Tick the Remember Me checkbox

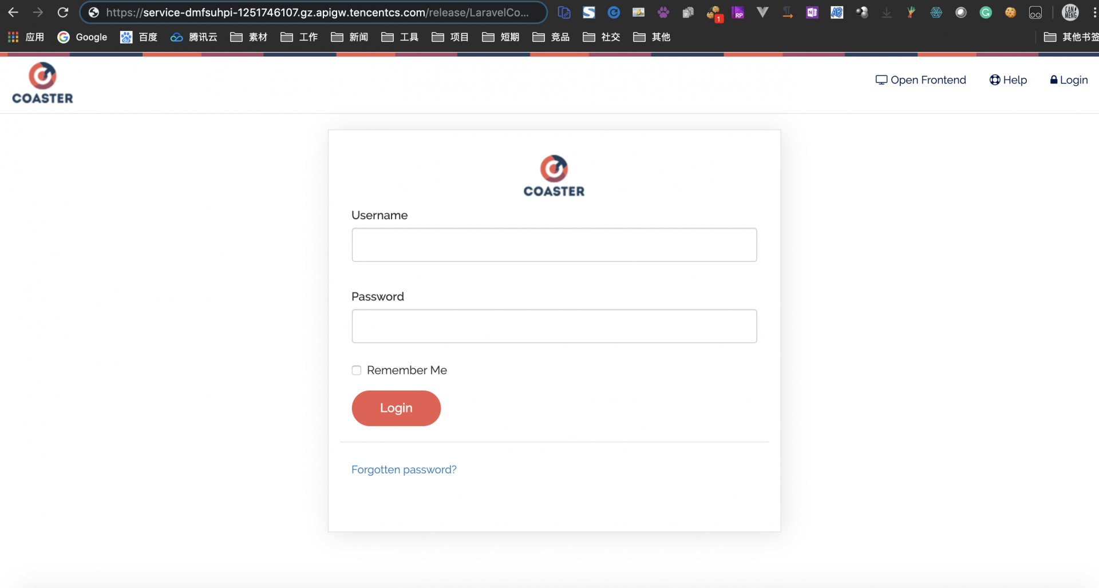click(x=357, y=371)
